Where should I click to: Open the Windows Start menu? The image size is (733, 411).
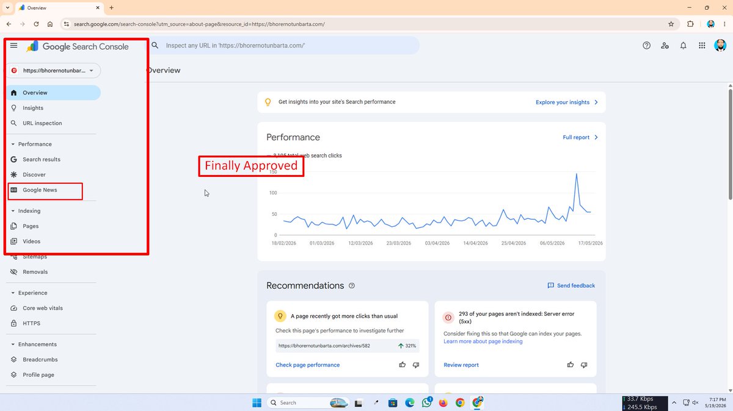[257, 402]
